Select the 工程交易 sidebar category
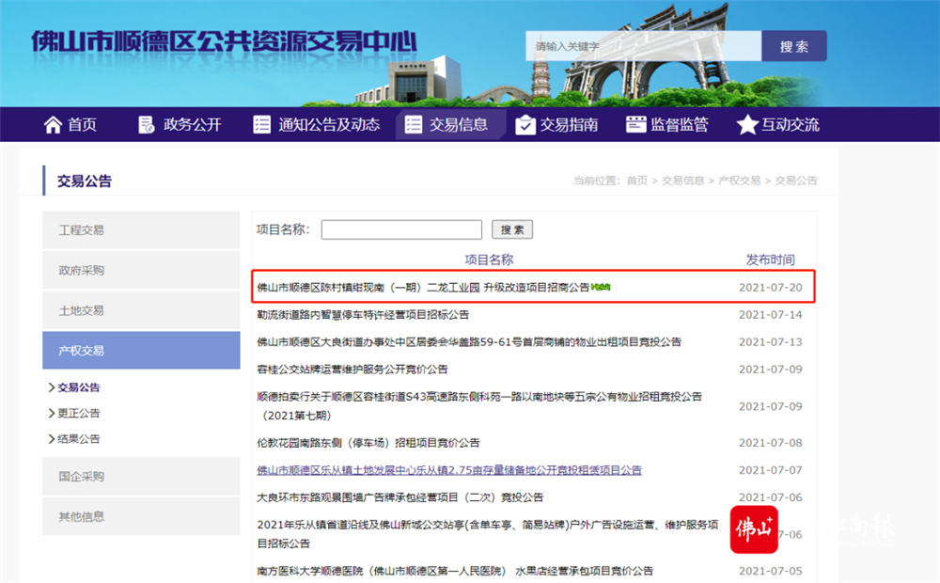 142,229
